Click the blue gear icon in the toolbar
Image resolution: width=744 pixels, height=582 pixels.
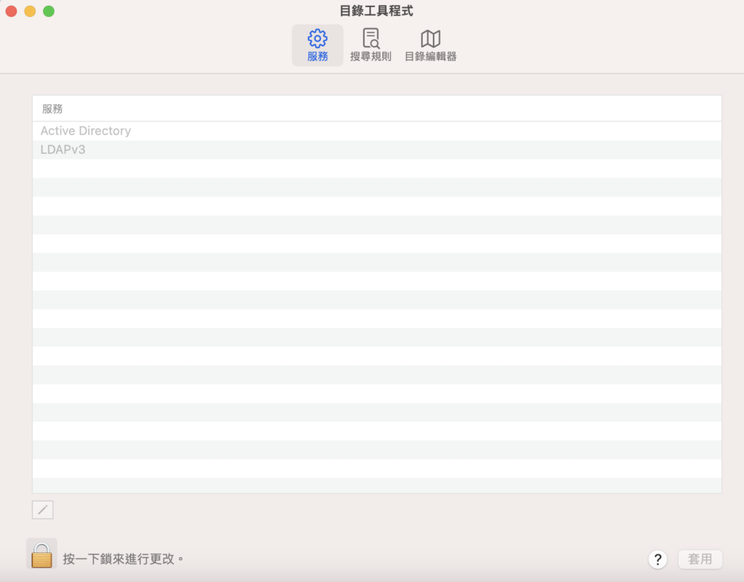pos(317,38)
